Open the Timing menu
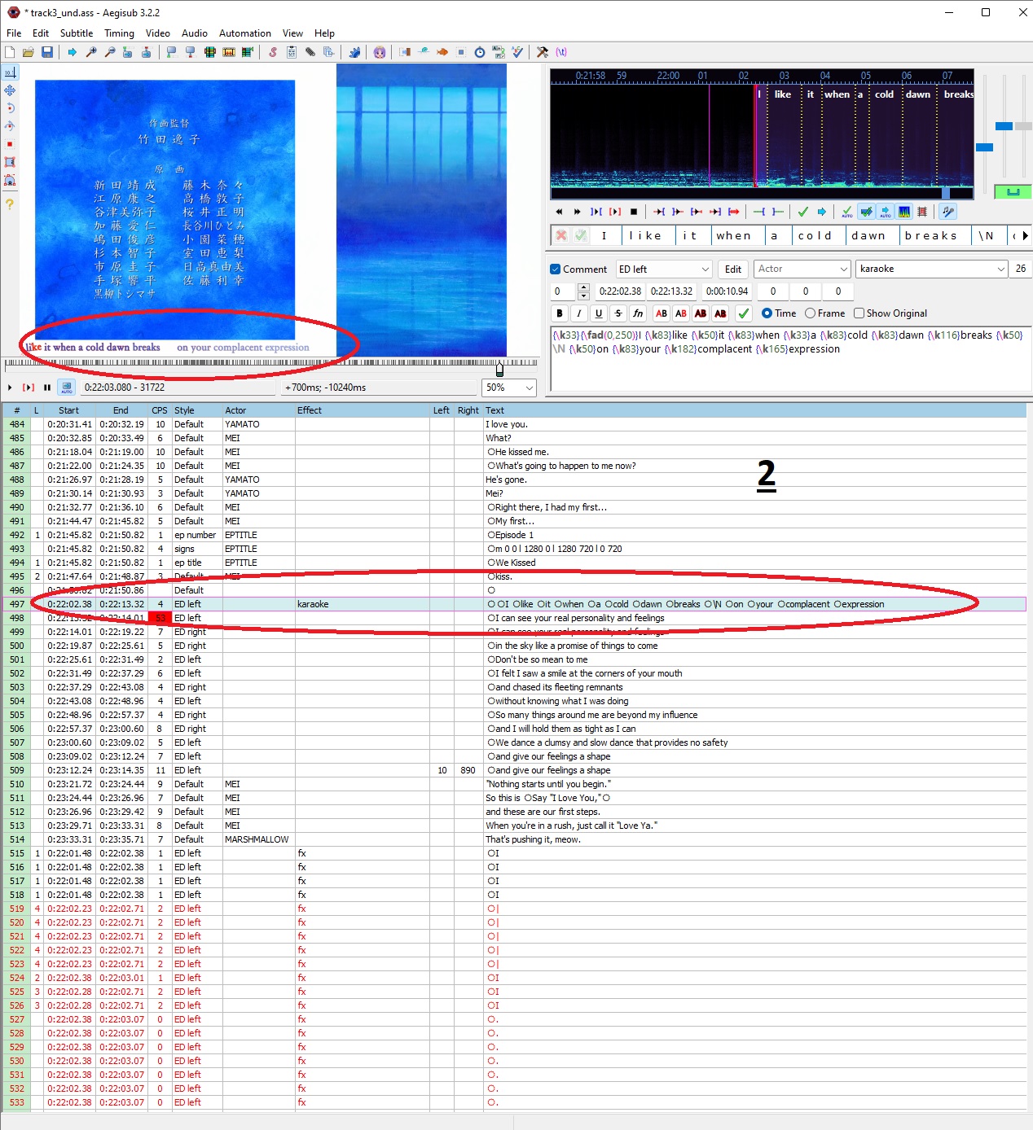 click(x=119, y=33)
